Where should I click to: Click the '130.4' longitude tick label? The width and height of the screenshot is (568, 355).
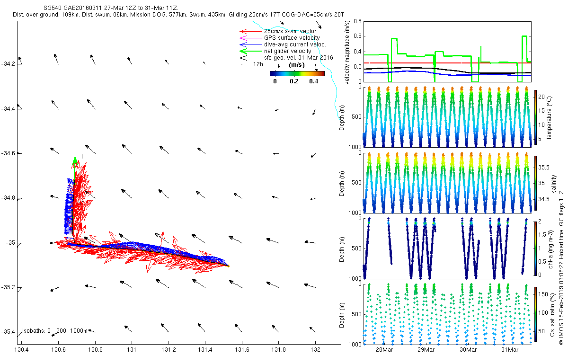click(x=21, y=349)
